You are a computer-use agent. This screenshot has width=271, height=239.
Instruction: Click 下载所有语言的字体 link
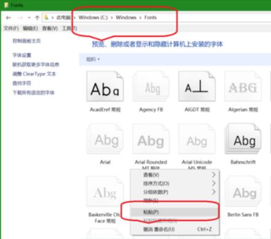[x=33, y=93]
